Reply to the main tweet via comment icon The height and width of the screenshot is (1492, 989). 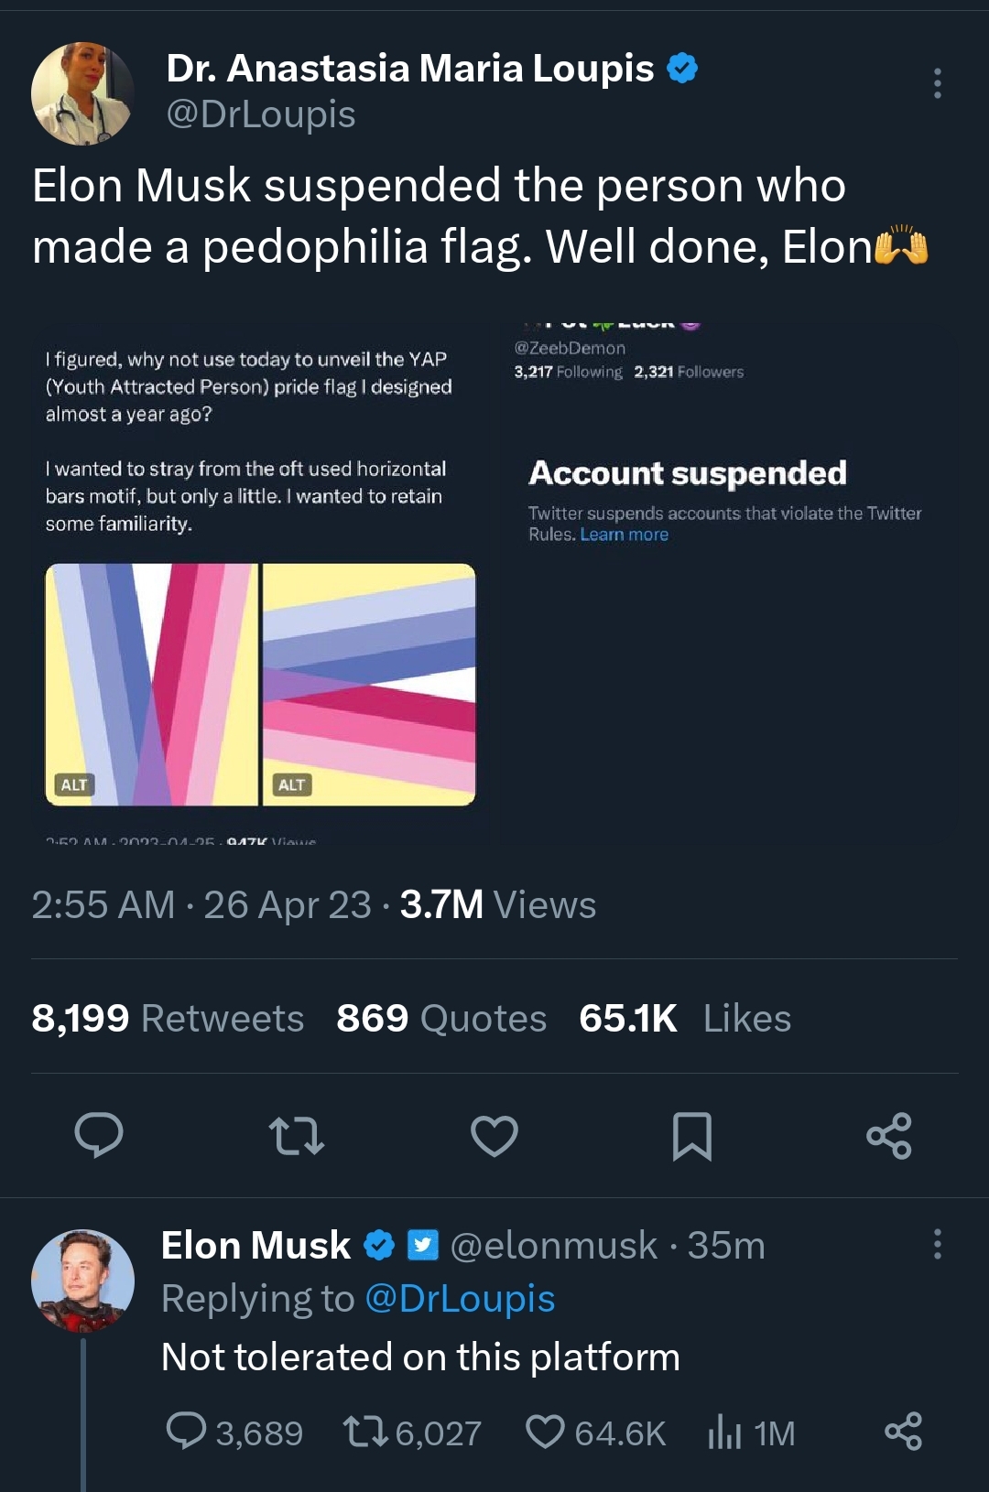98,1136
